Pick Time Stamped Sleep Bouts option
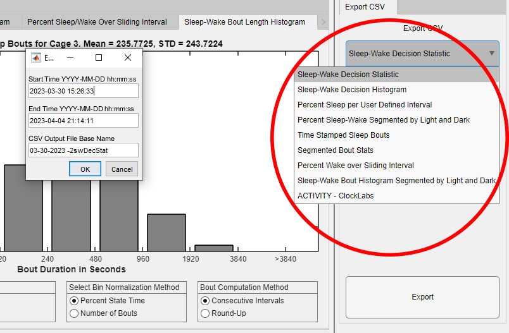 344,135
